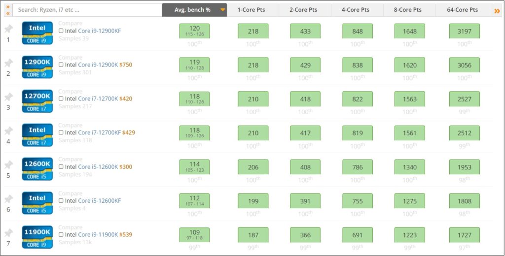Open the 12600K processor badge image
This screenshot has width=505, height=256.
pos(37,169)
